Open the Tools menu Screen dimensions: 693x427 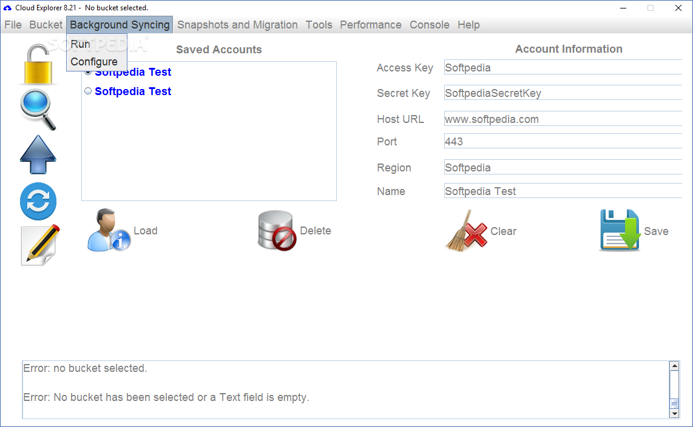coord(319,25)
